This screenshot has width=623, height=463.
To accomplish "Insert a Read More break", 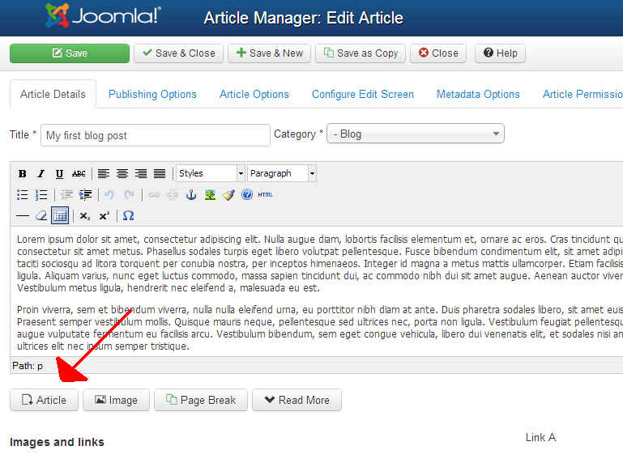I will click(x=297, y=400).
